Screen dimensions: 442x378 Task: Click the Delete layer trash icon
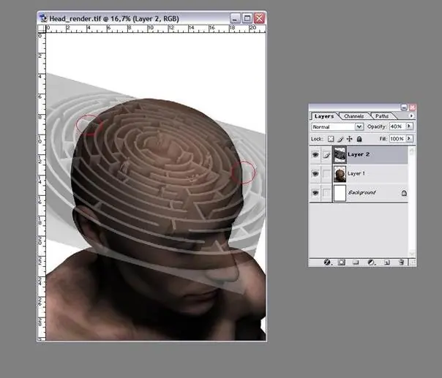(402, 261)
